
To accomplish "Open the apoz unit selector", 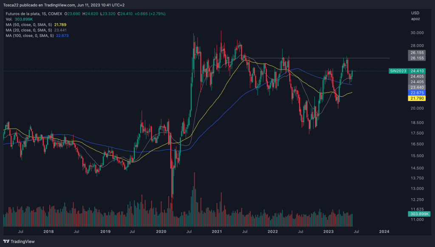I will pos(415,20).
